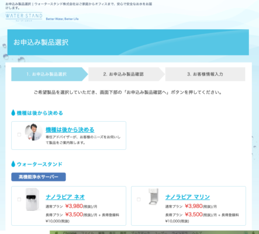Open the ナノラピア マリン product link
This screenshot has width=259, height=234.
tap(188, 197)
